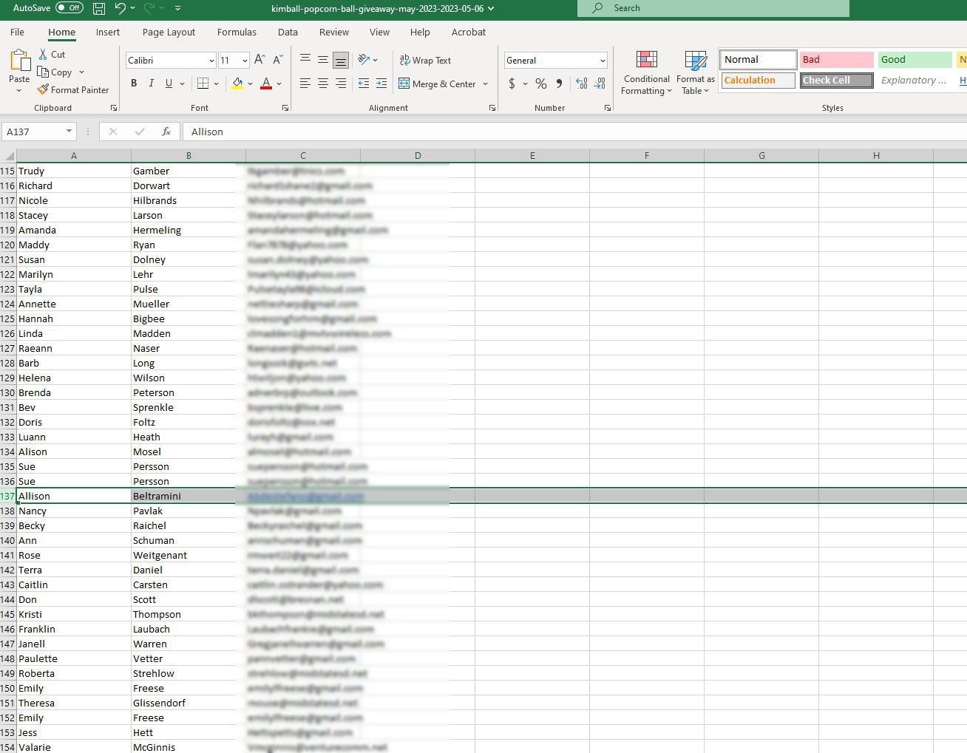The image size is (967, 753).
Task: Expand the Calibri font name dropdown
Action: [x=211, y=61]
